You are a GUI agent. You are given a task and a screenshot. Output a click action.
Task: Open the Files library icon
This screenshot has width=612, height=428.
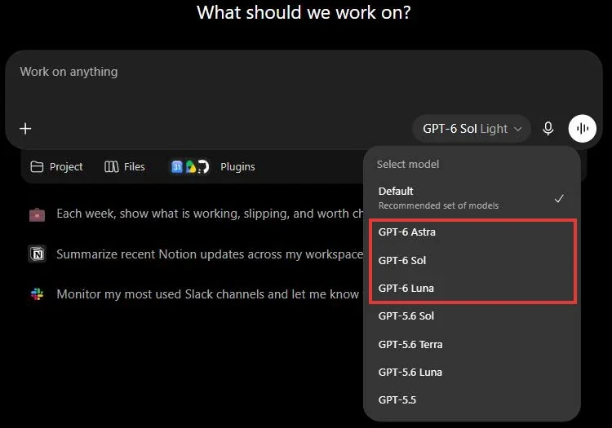[x=111, y=167]
